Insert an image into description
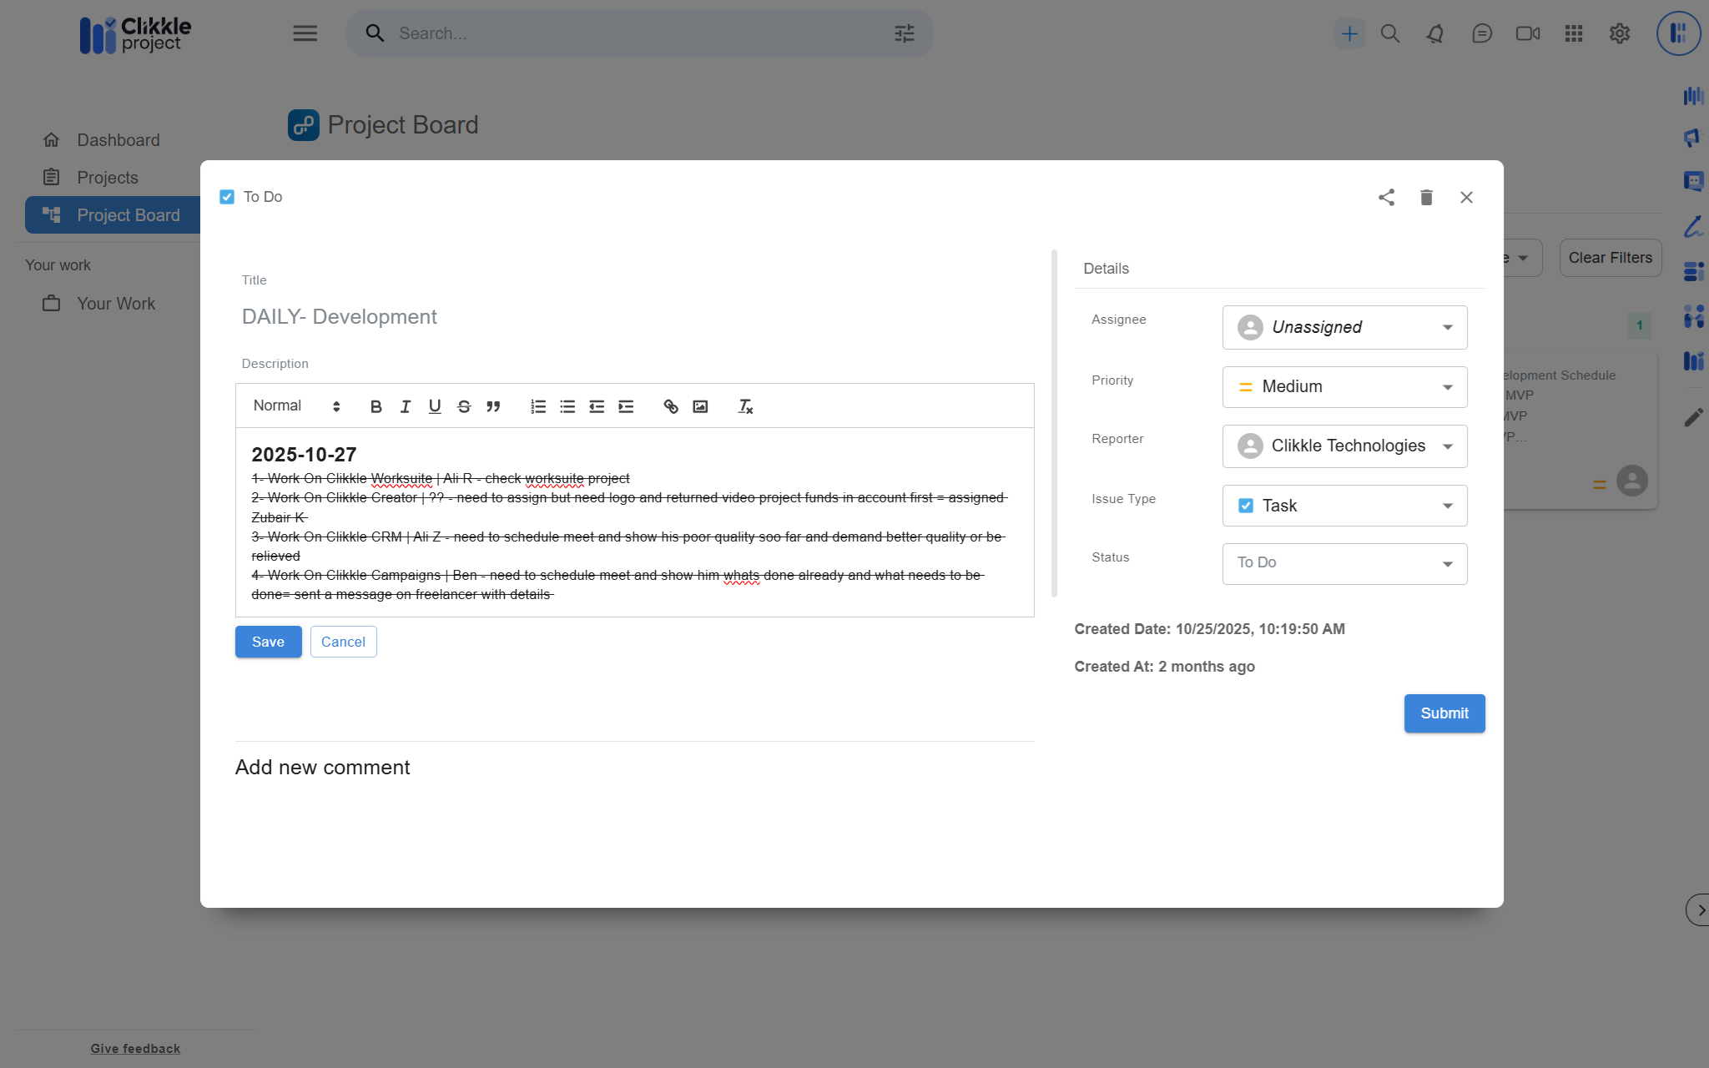Image resolution: width=1709 pixels, height=1068 pixels. (700, 406)
